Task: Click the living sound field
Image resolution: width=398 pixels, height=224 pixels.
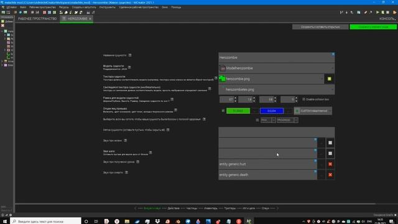Action: click(267, 142)
